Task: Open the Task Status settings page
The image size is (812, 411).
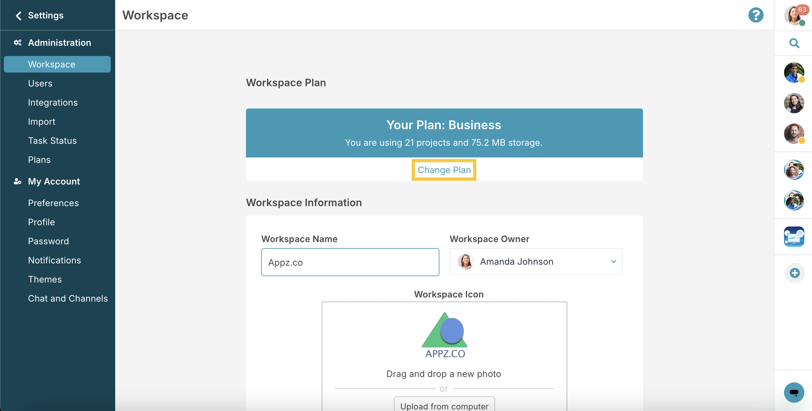Action: coord(52,141)
